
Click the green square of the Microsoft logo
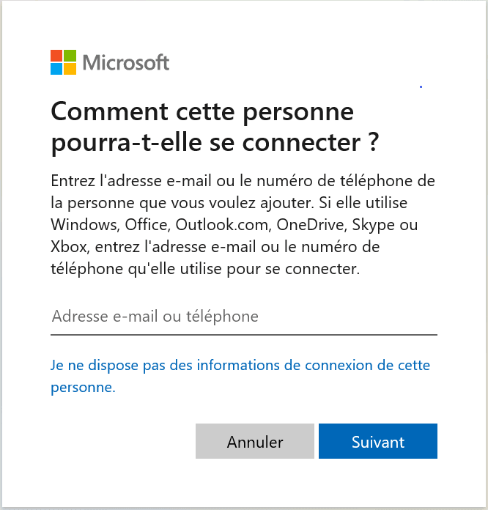(70, 56)
